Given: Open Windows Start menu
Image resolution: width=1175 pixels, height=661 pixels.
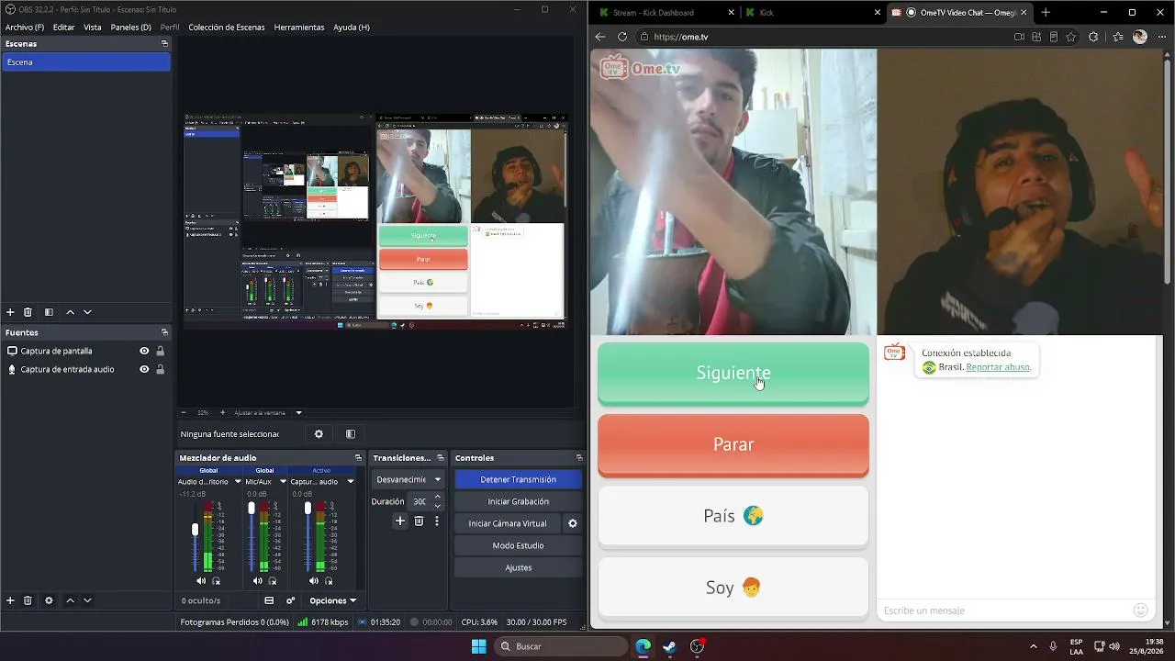Looking at the screenshot, I should coord(478,646).
